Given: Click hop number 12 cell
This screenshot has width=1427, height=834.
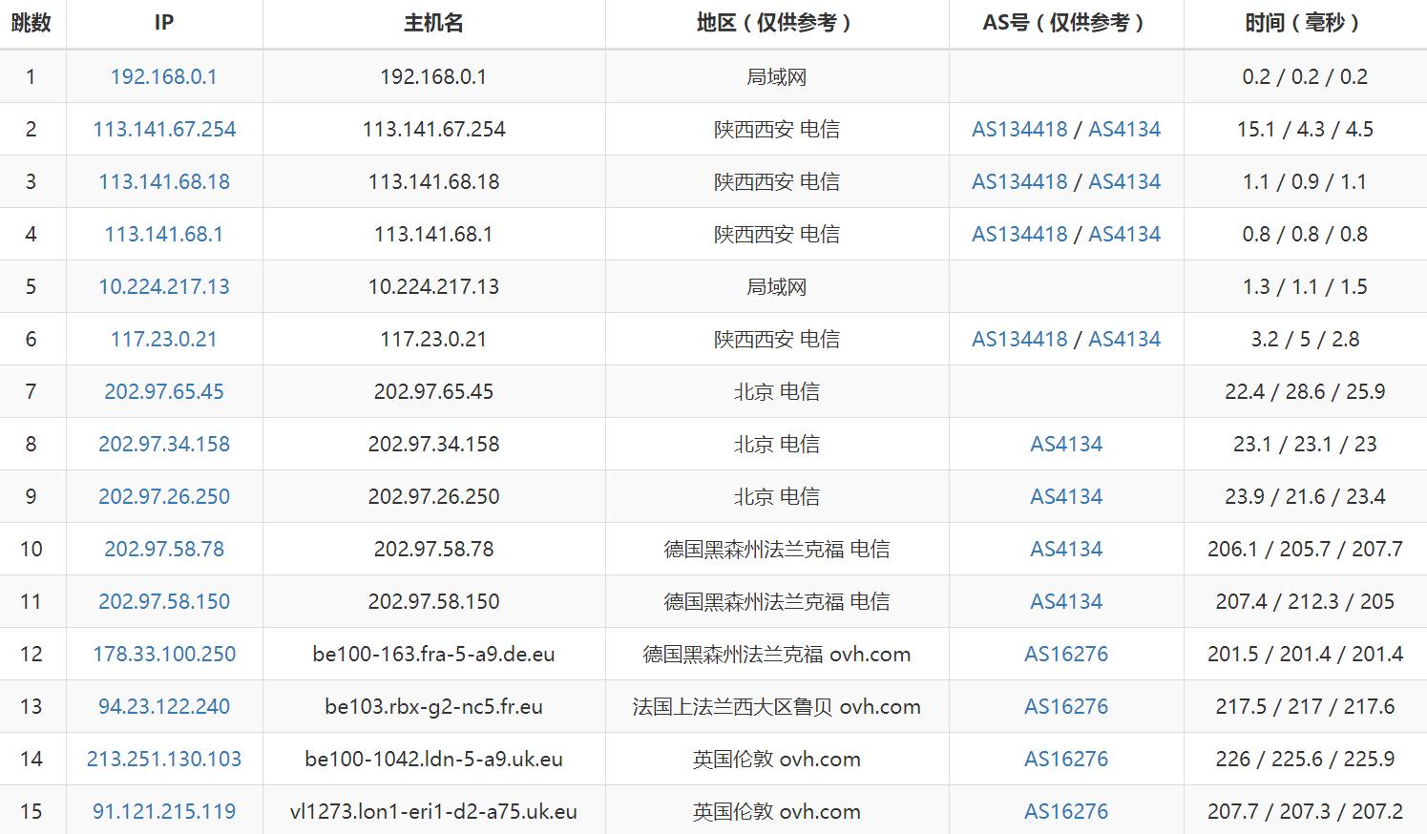Looking at the screenshot, I should [x=32, y=654].
